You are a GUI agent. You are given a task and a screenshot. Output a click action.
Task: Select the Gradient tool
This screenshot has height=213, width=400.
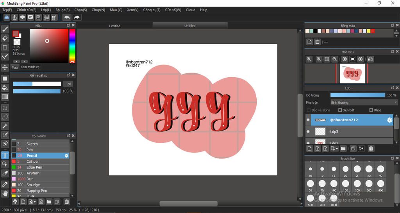5,97
